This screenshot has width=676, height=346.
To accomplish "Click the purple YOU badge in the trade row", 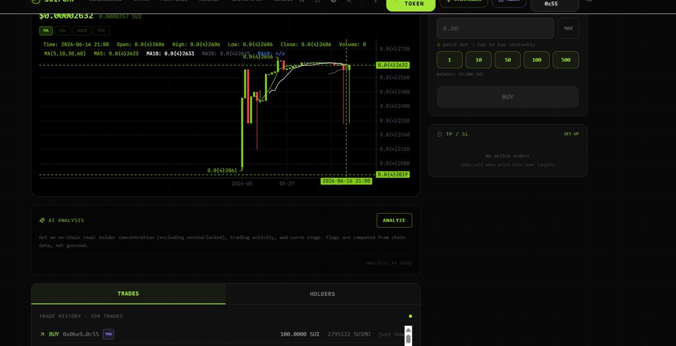I will [109, 334].
